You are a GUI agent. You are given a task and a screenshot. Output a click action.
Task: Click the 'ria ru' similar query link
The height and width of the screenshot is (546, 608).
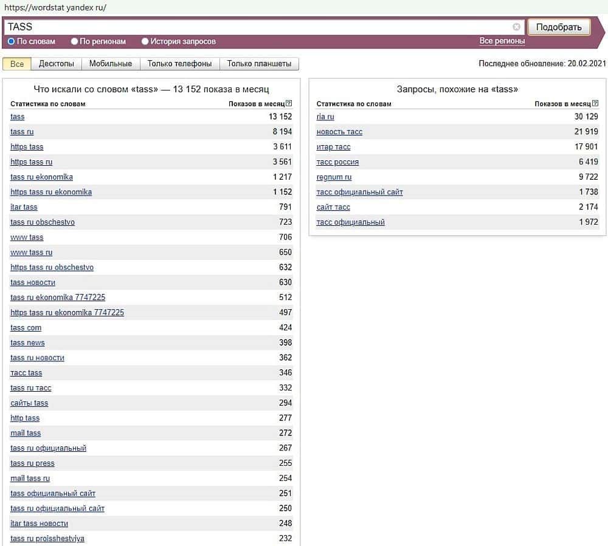point(325,117)
